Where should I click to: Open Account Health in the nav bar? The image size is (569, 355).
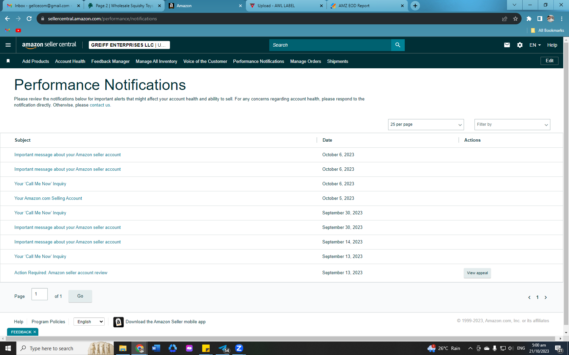(x=70, y=61)
